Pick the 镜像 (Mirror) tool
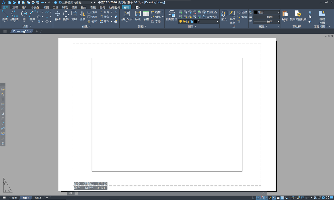Screen dimensions: 334x200 tap(82, 15)
